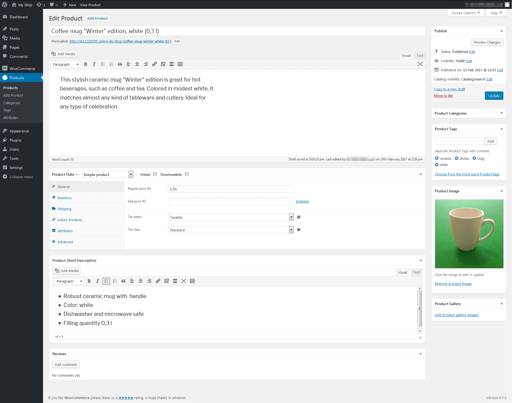Image resolution: width=512 pixels, height=403 pixels.
Task: Remove the white tag
Action: tap(437, 165)
